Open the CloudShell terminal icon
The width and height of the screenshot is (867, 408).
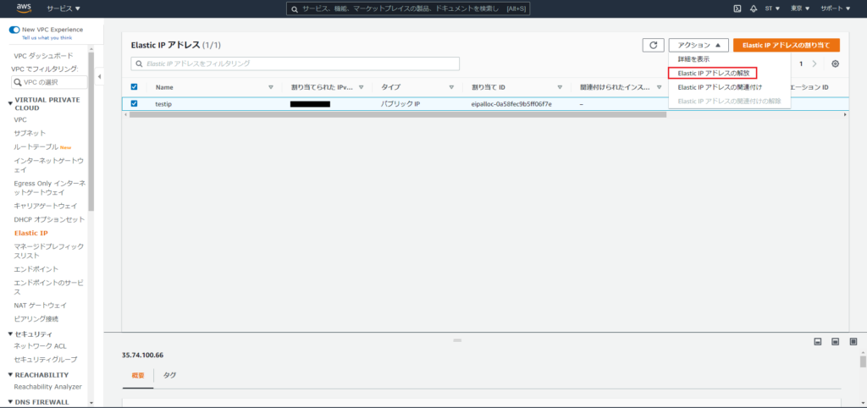pyautogui.click(x=737, y=8)
